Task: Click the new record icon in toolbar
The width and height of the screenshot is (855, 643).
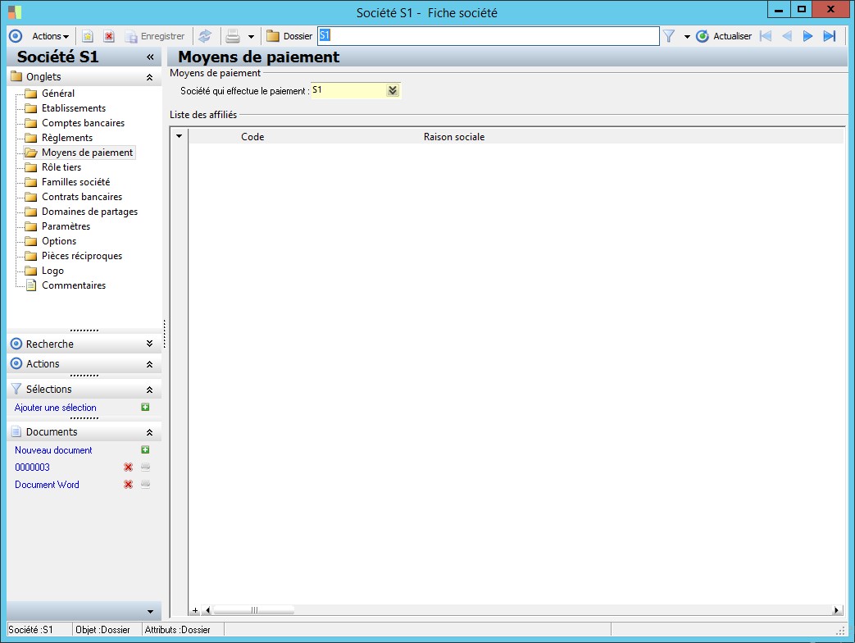Action: click(87, 36)
